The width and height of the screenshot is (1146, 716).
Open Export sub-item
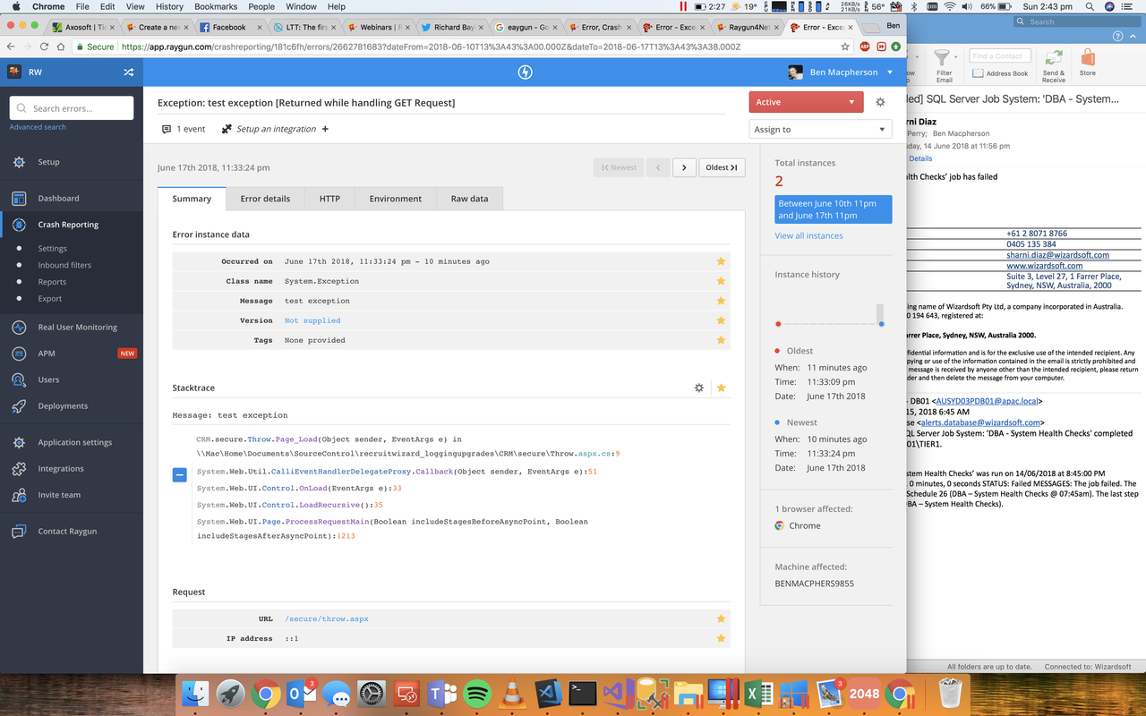[50, 299]
